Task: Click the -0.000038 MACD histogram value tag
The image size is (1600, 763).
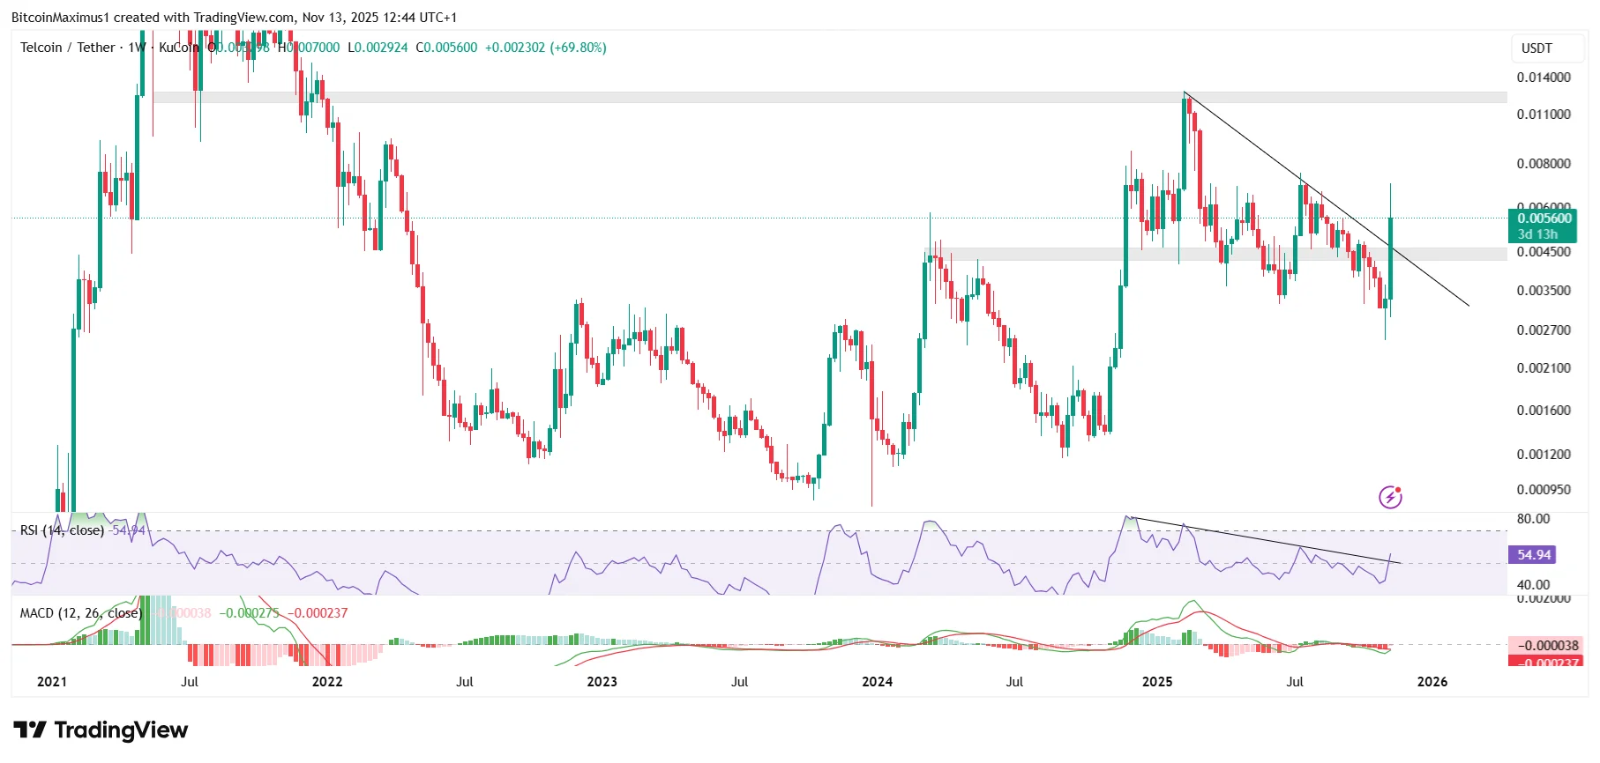Action: (1545, 646)
